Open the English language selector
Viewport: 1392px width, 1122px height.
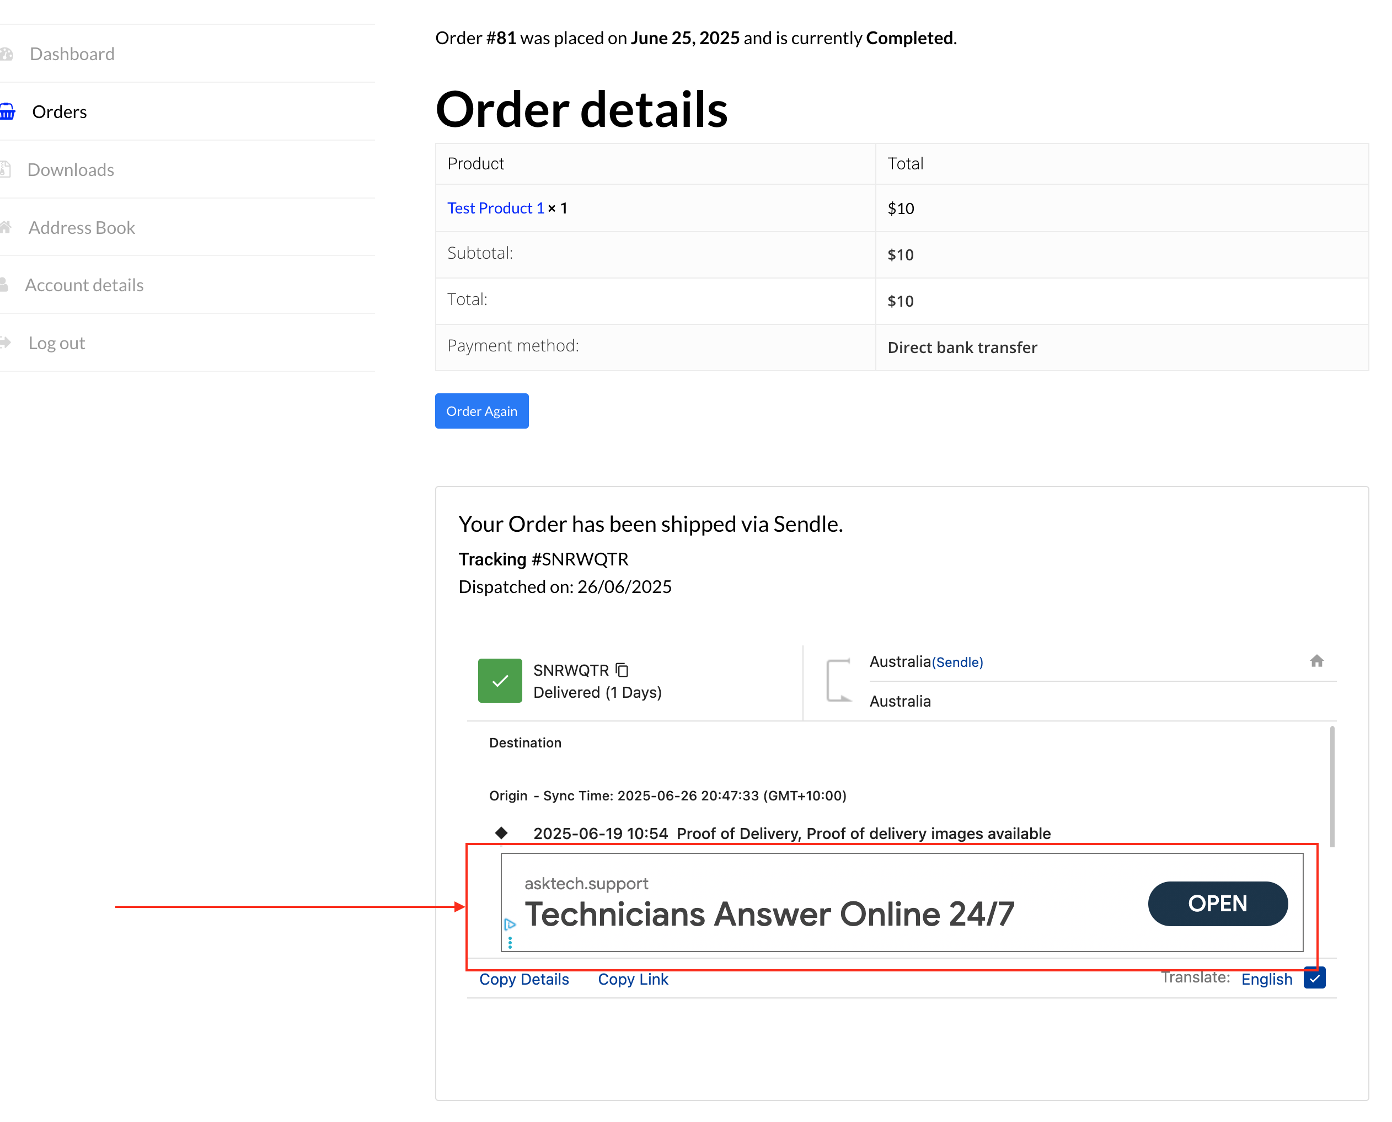1266,979
